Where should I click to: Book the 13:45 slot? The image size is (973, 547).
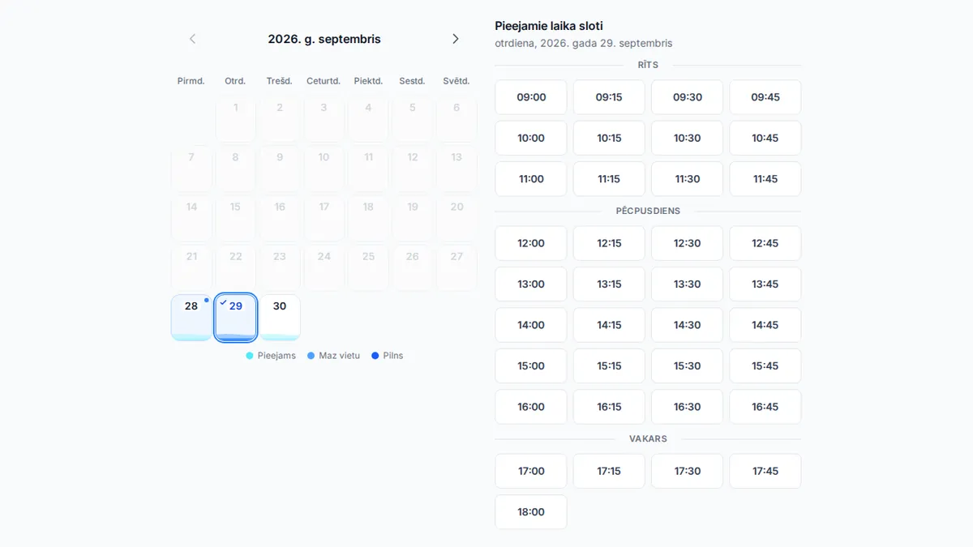765,284
